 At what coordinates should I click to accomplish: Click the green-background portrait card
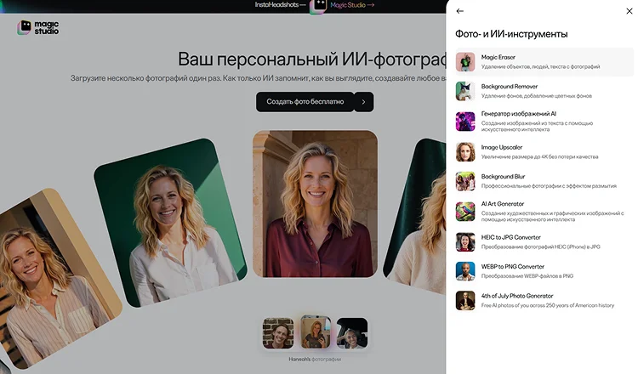coord(170,223)
